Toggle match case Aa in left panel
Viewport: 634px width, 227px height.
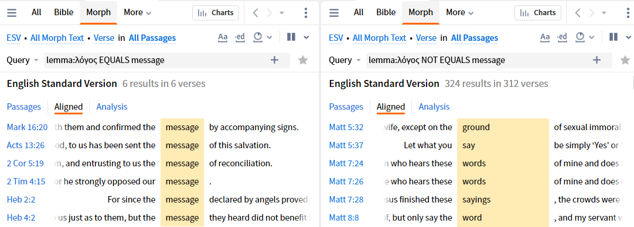[x=223, y=37]
